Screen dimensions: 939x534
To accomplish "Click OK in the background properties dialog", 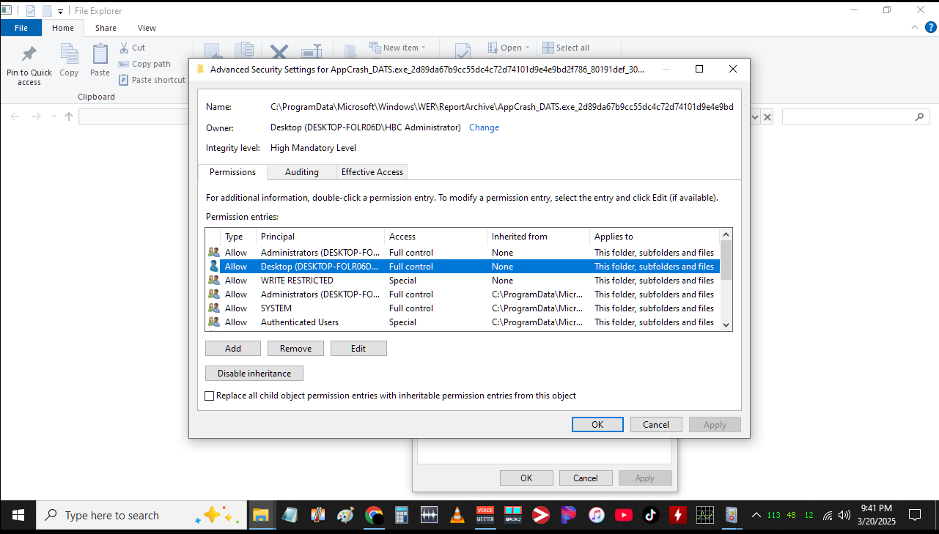I will tap(526, 478).
